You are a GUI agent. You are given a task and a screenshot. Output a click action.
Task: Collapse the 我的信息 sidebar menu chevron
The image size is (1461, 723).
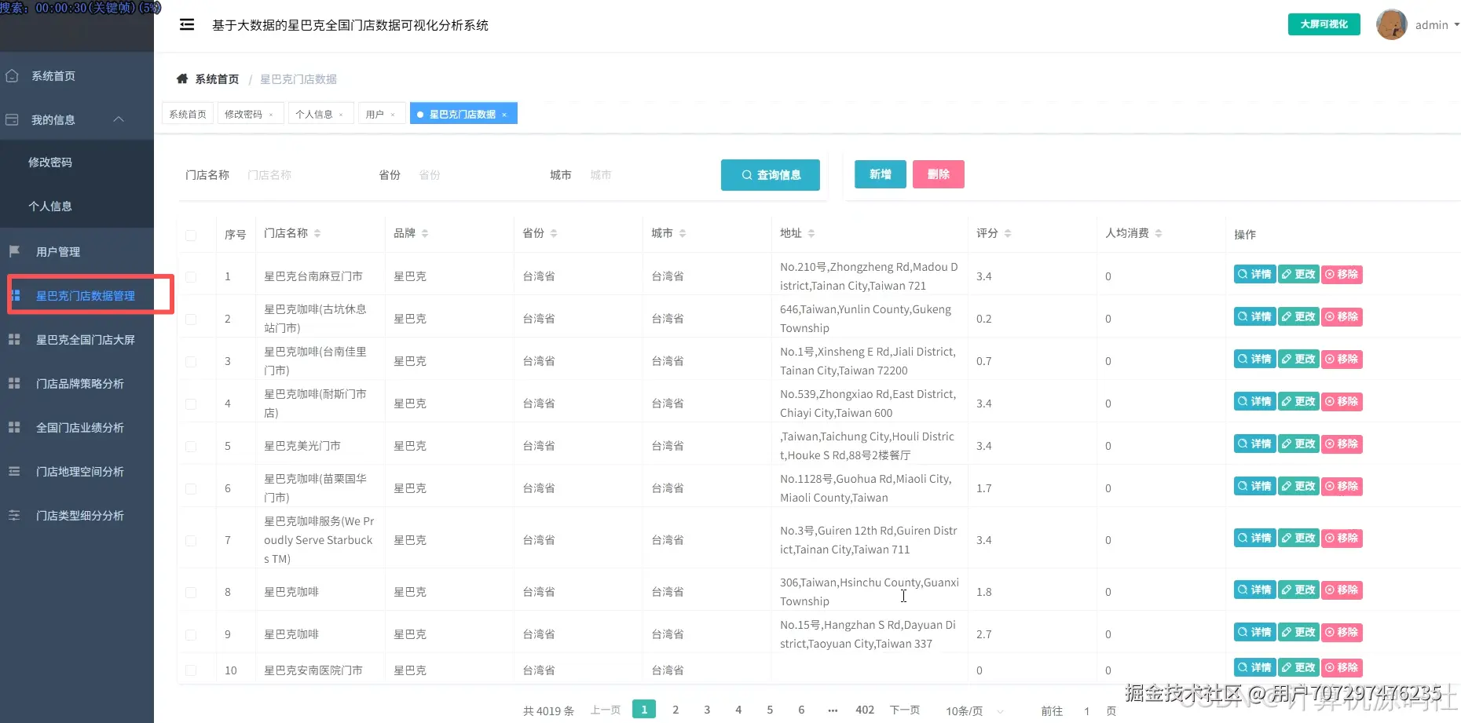(x=119, y=119)
